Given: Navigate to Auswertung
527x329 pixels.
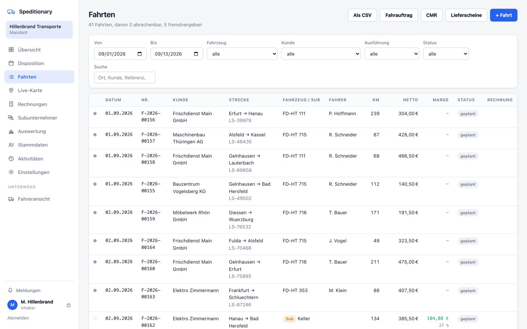Looking at the screenshot, I should tap(39, 131).
